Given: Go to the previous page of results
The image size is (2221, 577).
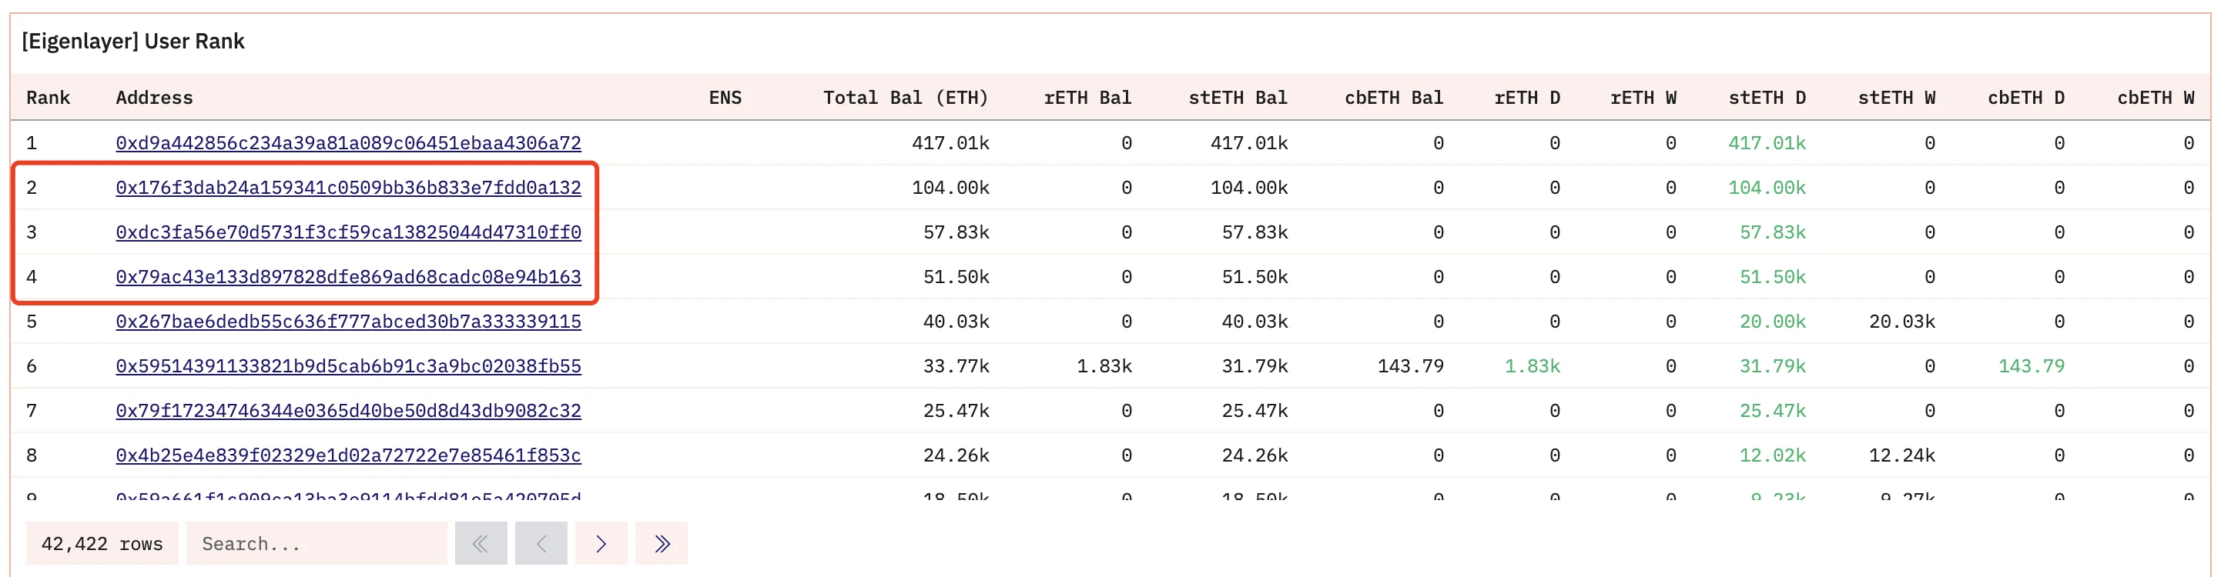Looking at the screenshot, I should pyautogui.click(x=541, y=543).
